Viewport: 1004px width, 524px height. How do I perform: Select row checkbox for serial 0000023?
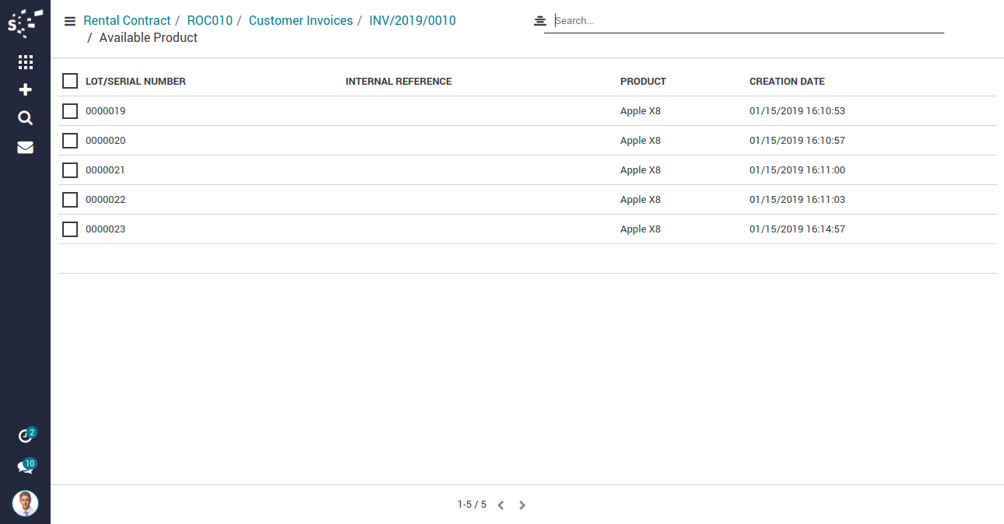click(70, 229)
